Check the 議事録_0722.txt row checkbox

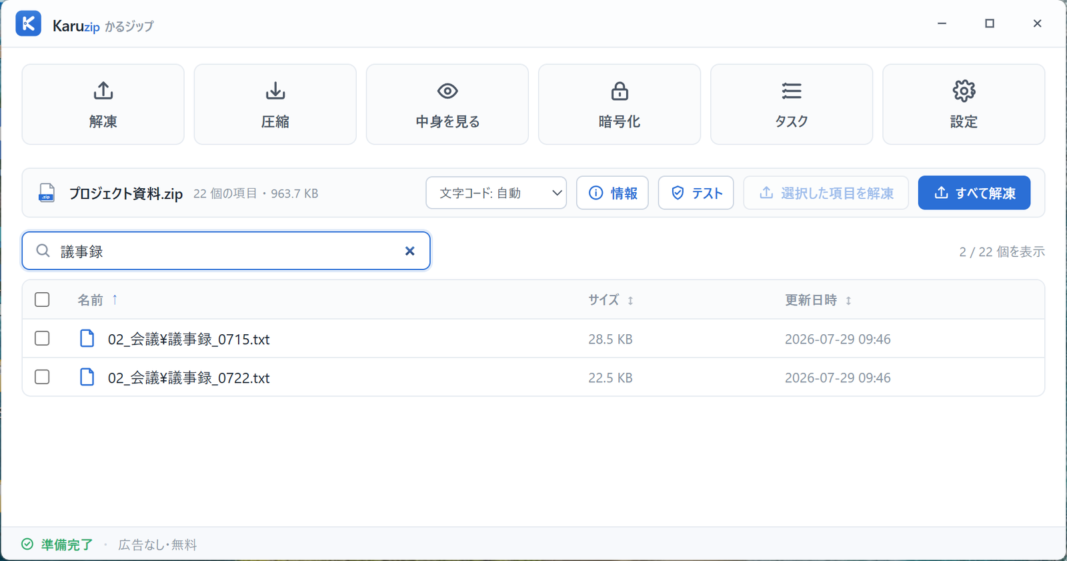tap(42, 377)
